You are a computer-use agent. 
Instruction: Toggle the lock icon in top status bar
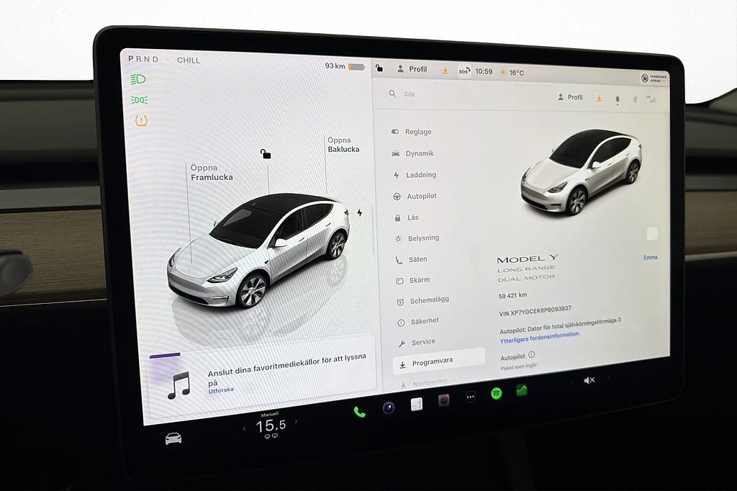(379, 68)
